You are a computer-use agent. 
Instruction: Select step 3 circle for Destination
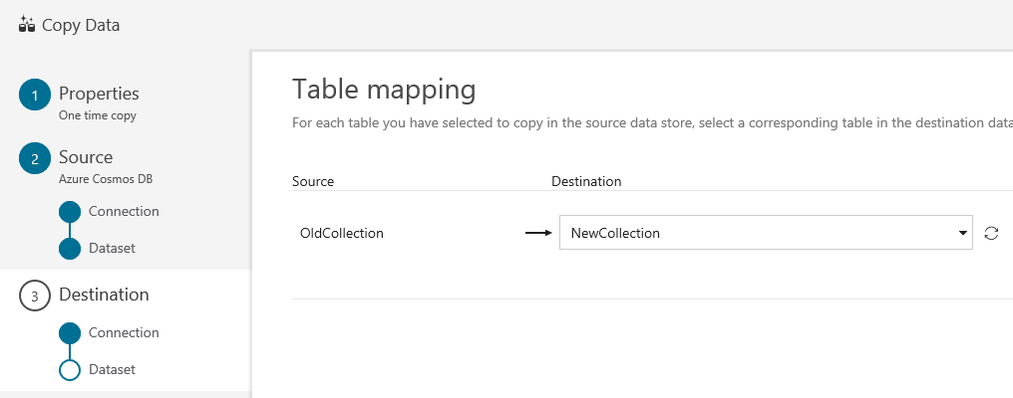[35, 296]
